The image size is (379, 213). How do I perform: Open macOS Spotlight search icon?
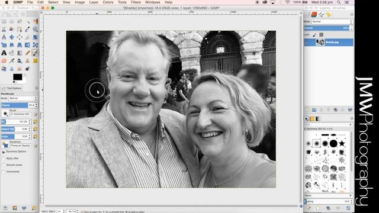tap(339, 2)
